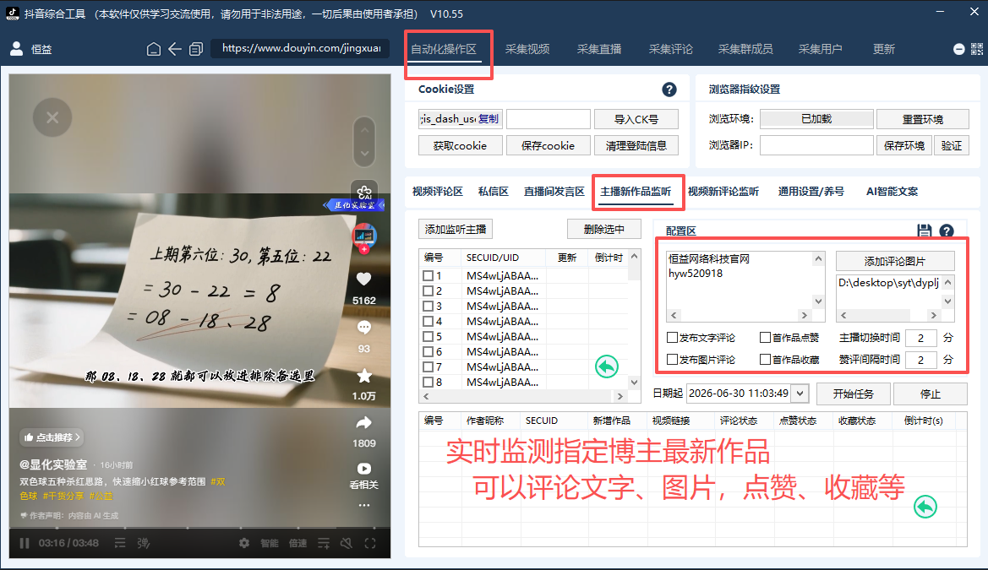
Task: Click up arrow on video page switcher
Action: point(364,131)
